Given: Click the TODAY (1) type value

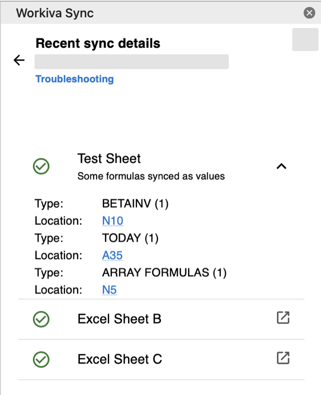Looking at the screenshot, I should [130, 238].
